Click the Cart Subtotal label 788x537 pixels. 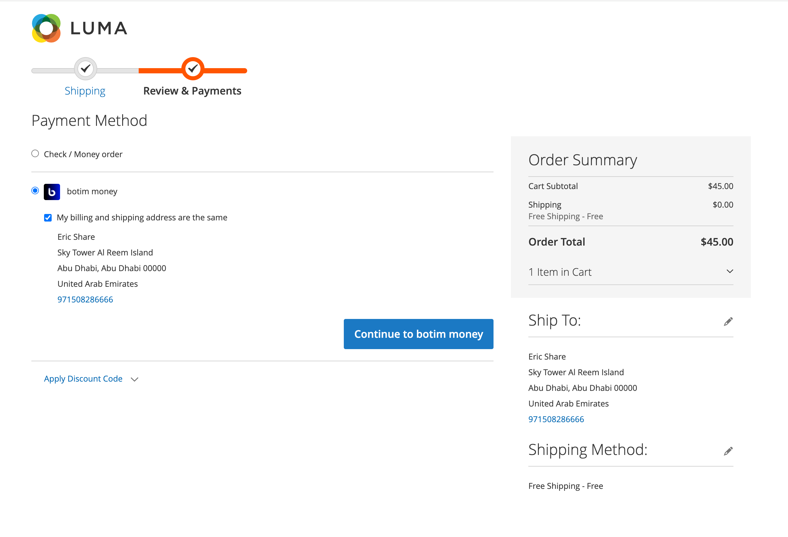tap(553, 186)
